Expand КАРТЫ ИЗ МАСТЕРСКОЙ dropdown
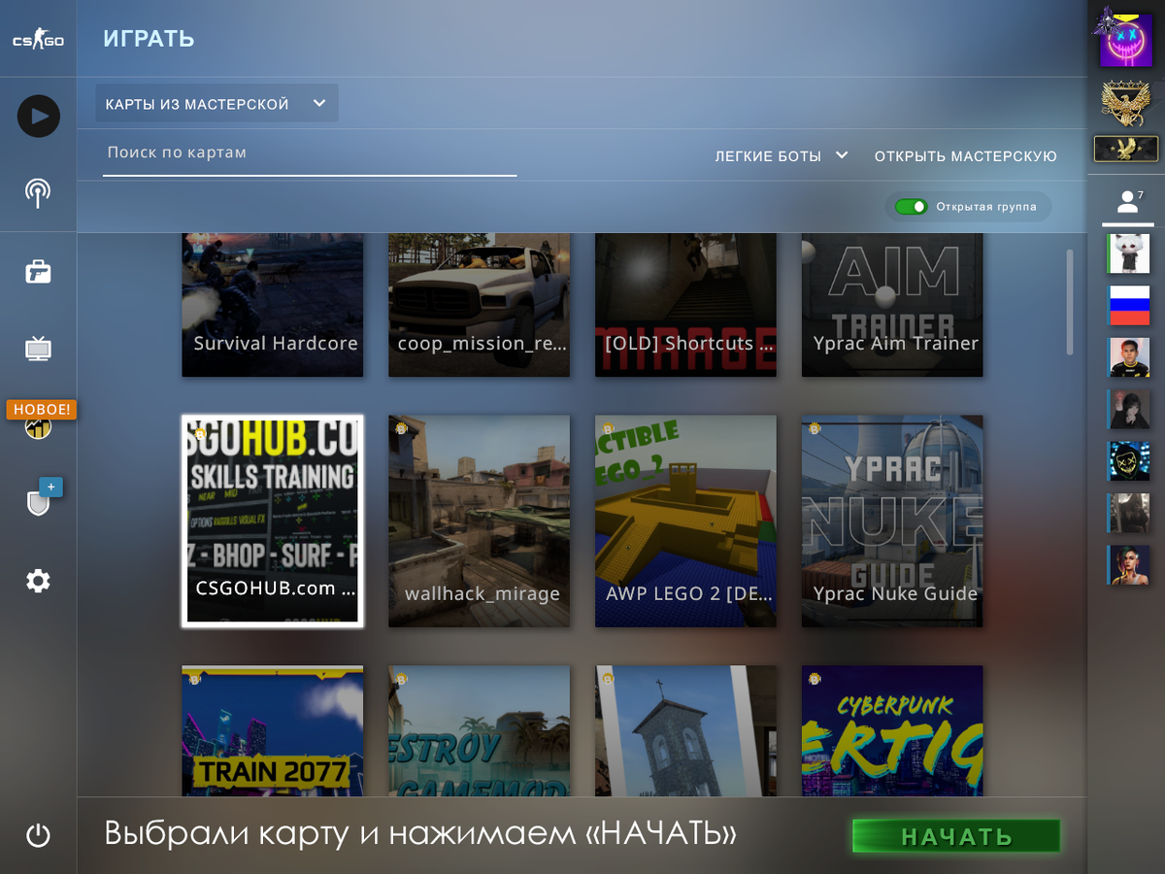Viewport: 1165px width, 874px height. coord(216,104)
